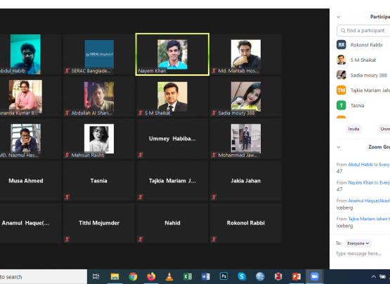Screen dimensions: 390x284
Task: Select Musa Ahmed's name tile
Action: pyautogui.click(x=30, y=181)
